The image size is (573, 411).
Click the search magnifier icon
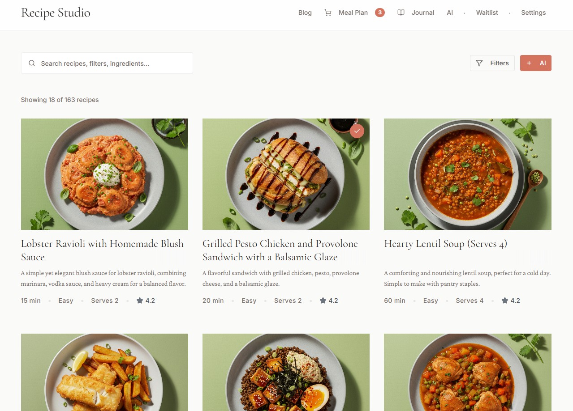(32, 63)
